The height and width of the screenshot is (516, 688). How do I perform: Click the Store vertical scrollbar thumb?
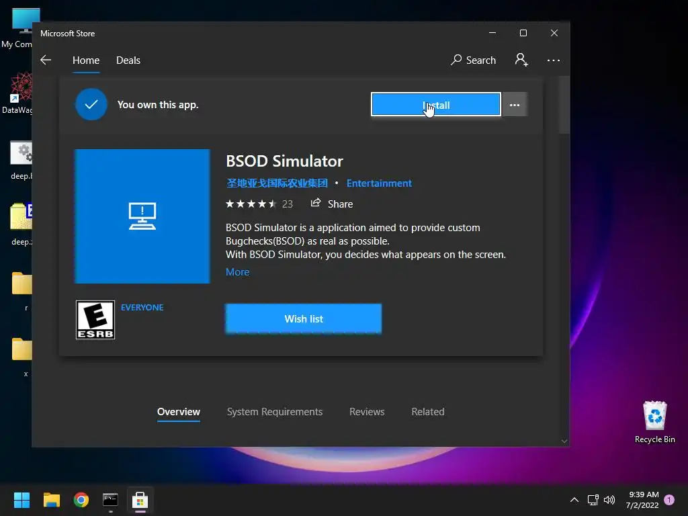coord(564,104)
